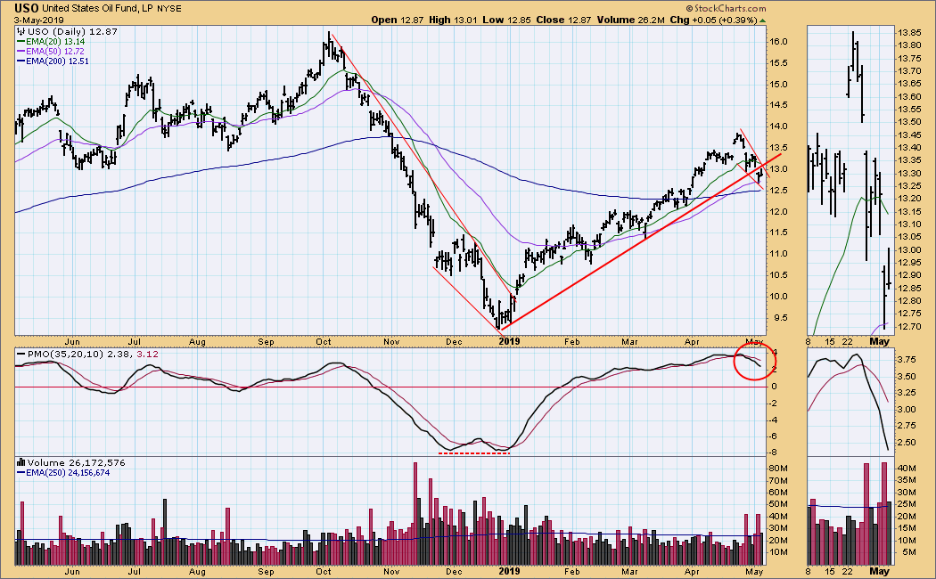Click the 16.0 price axis label

(778, 42)
